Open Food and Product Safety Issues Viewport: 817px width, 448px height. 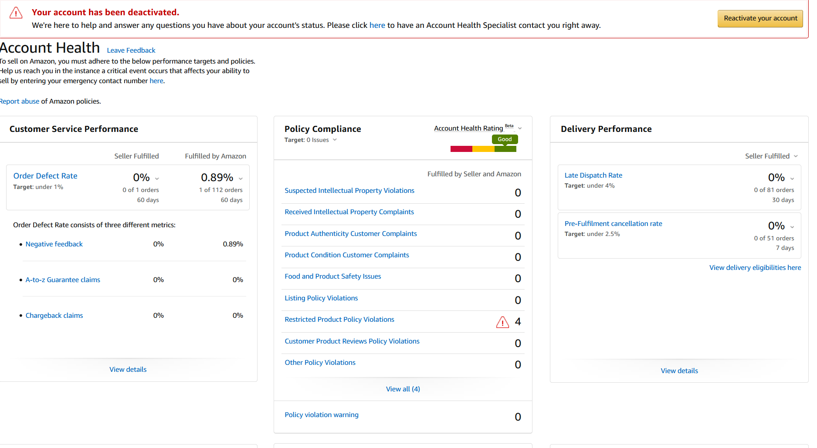(333, 276)
